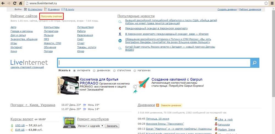Click the euro sign currency icon
Image resolution: width=275 pixels, height=134 pixels.
12,130
